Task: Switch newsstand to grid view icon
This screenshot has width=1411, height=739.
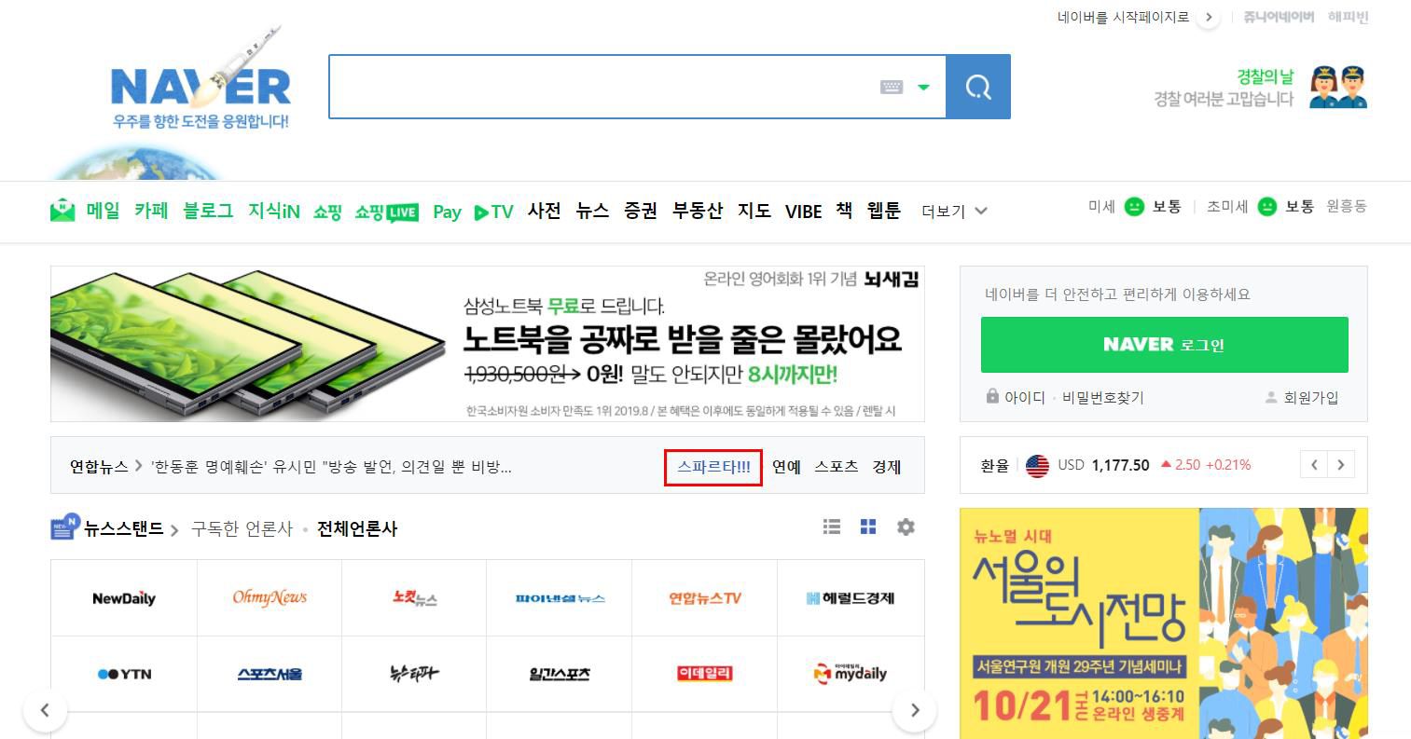Action: point(868,527)
